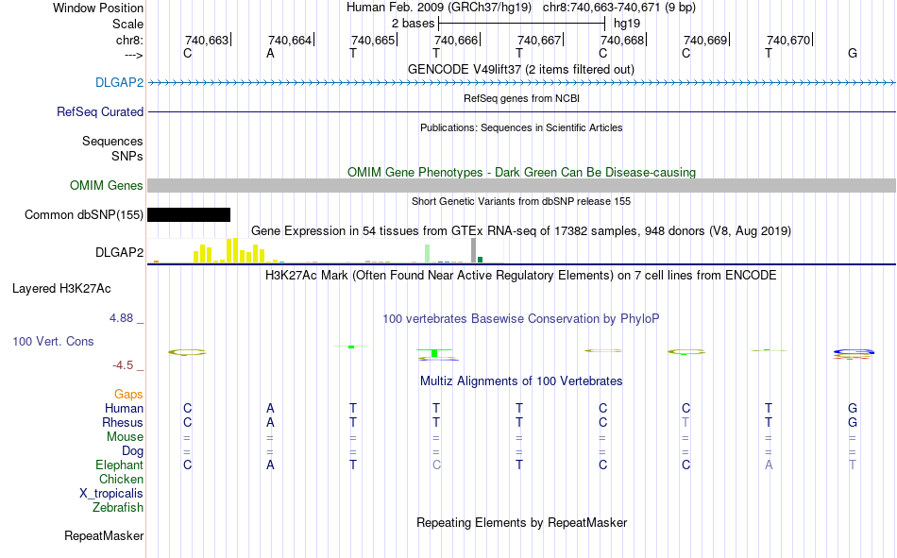The width and height of the screenshot is (897, 558).
Task: Click the SNPs publications track label
Action: [127, 156]
